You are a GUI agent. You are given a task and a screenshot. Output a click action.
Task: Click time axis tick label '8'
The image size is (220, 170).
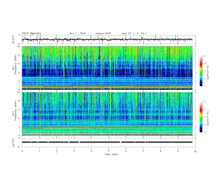tap(161, 151)
